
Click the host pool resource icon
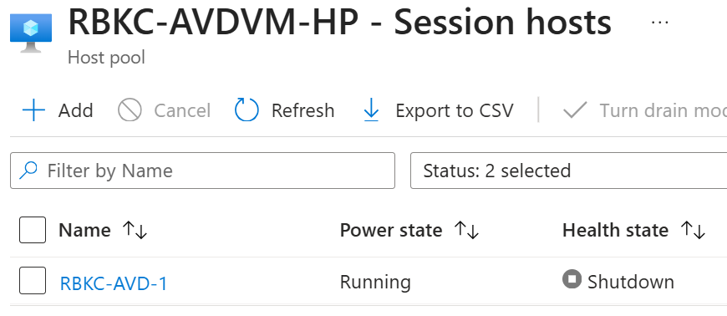tap(31, 33)
